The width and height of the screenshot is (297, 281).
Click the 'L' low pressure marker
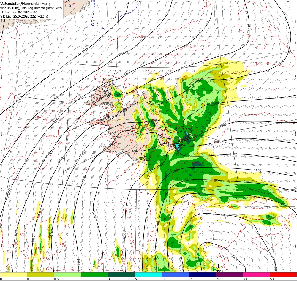pyautogui.click(x=219, y=266)
